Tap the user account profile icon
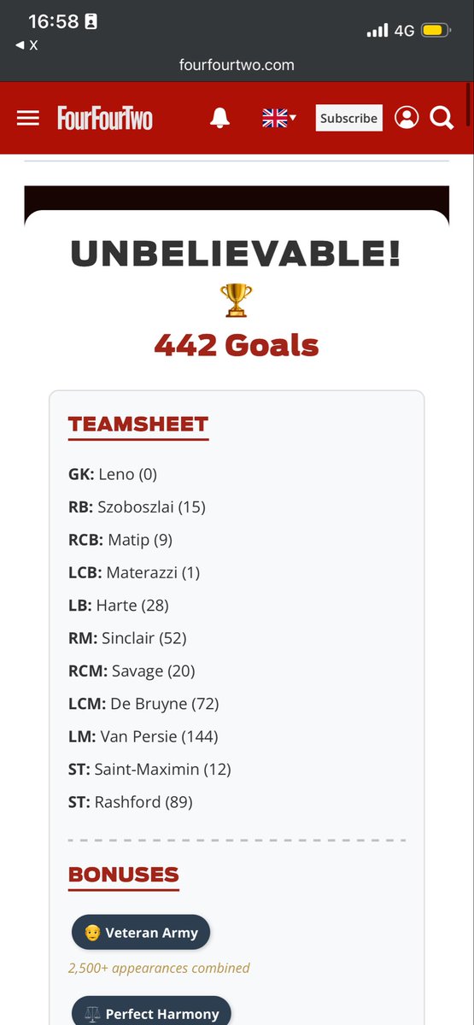 [x=407, y=118]
